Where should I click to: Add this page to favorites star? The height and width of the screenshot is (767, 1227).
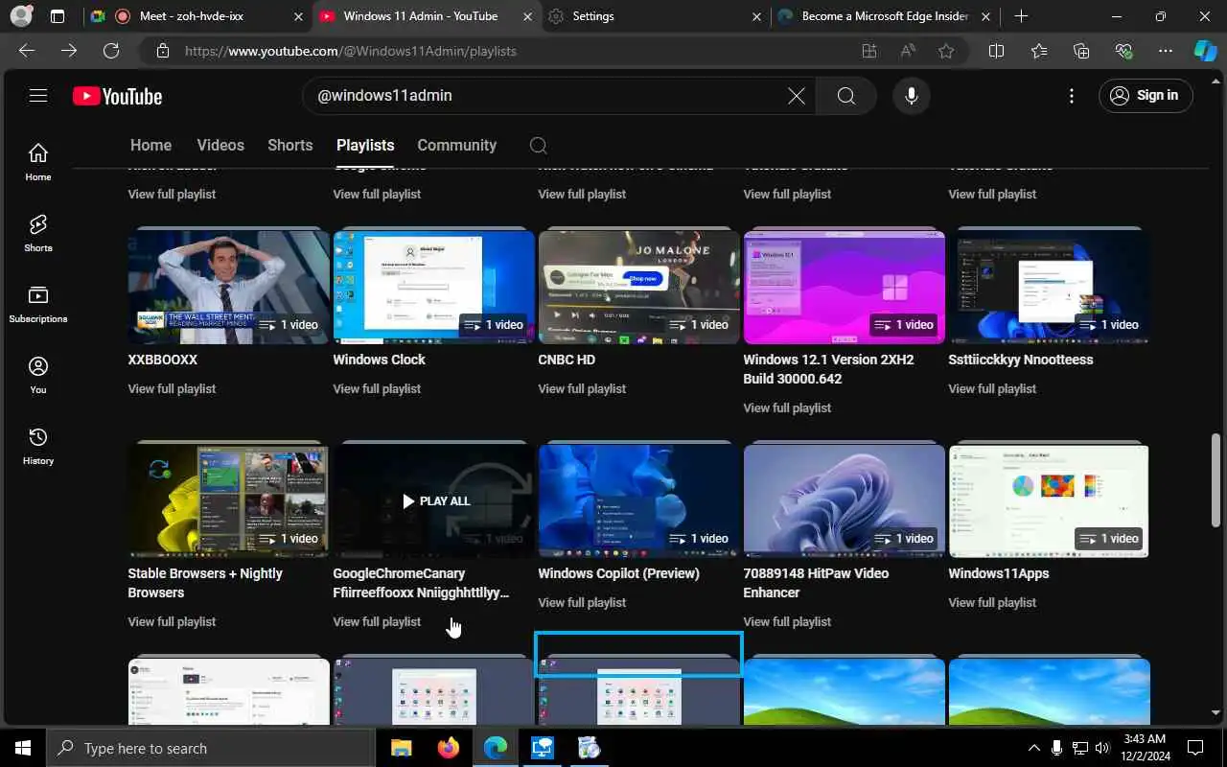(946, 51)
